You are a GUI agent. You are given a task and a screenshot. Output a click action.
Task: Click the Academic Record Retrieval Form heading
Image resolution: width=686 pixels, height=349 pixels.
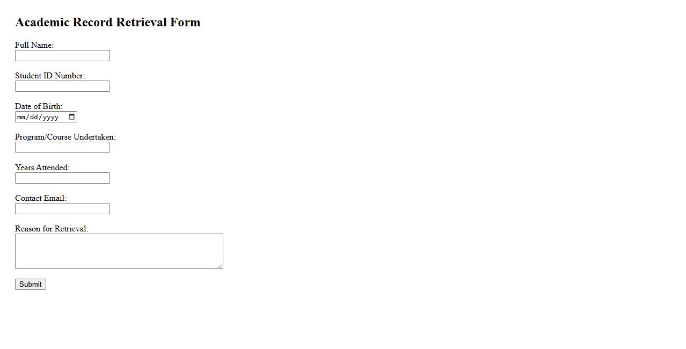[x=108, y=22]
